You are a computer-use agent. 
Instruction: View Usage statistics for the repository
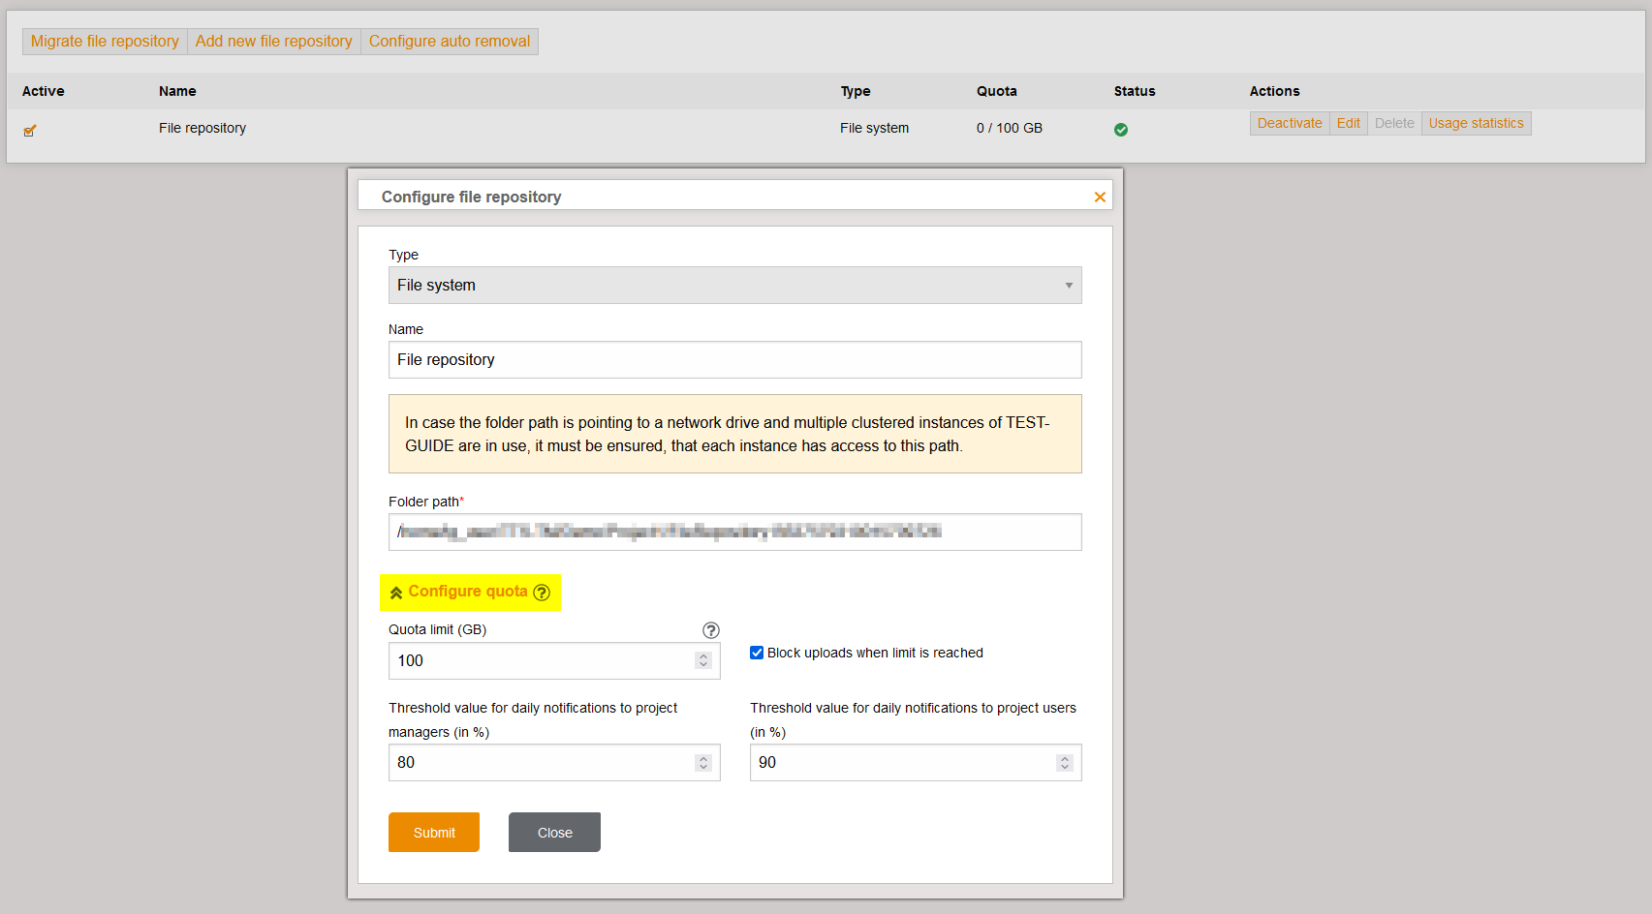tap(1475, 124)
